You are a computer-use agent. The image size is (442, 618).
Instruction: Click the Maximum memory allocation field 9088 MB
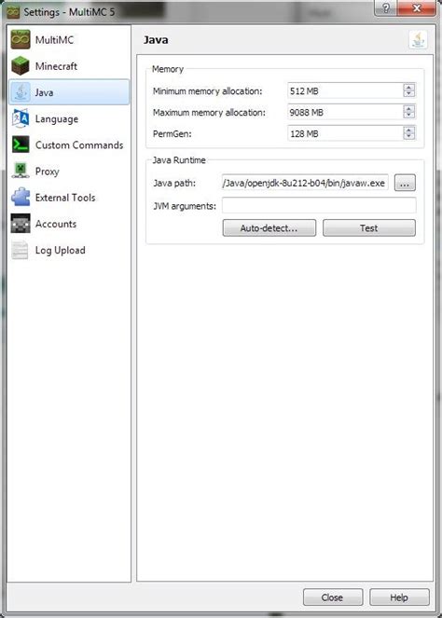(x=345, y=112)
